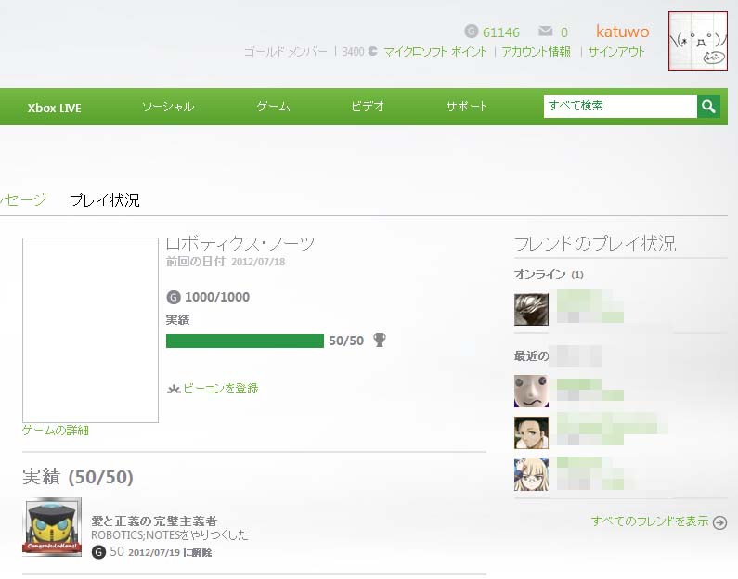Click the 愛と正義の完璧主義者 achievement title
The image size is (738, 579).
click(154, 521)
